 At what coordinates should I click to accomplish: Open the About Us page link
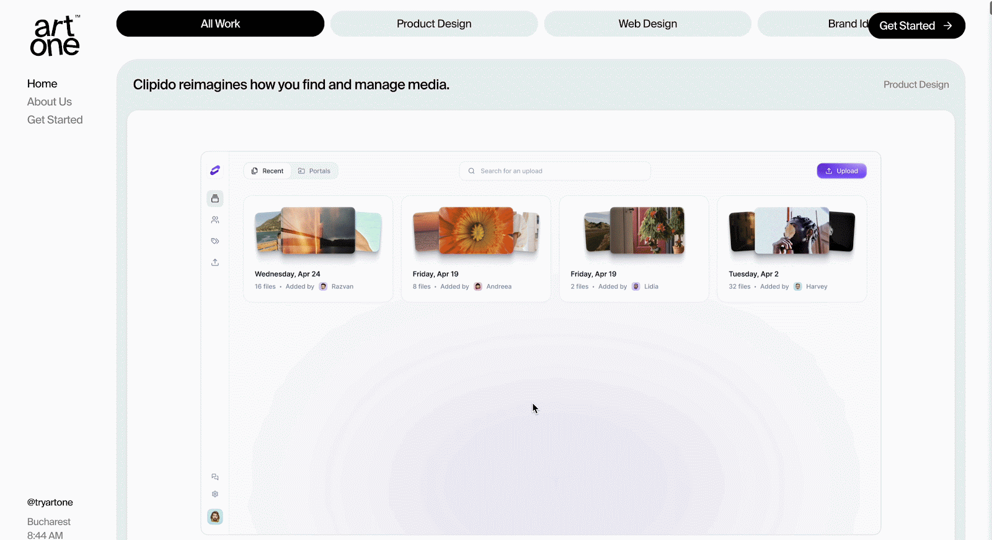click(x=50, y=102)
